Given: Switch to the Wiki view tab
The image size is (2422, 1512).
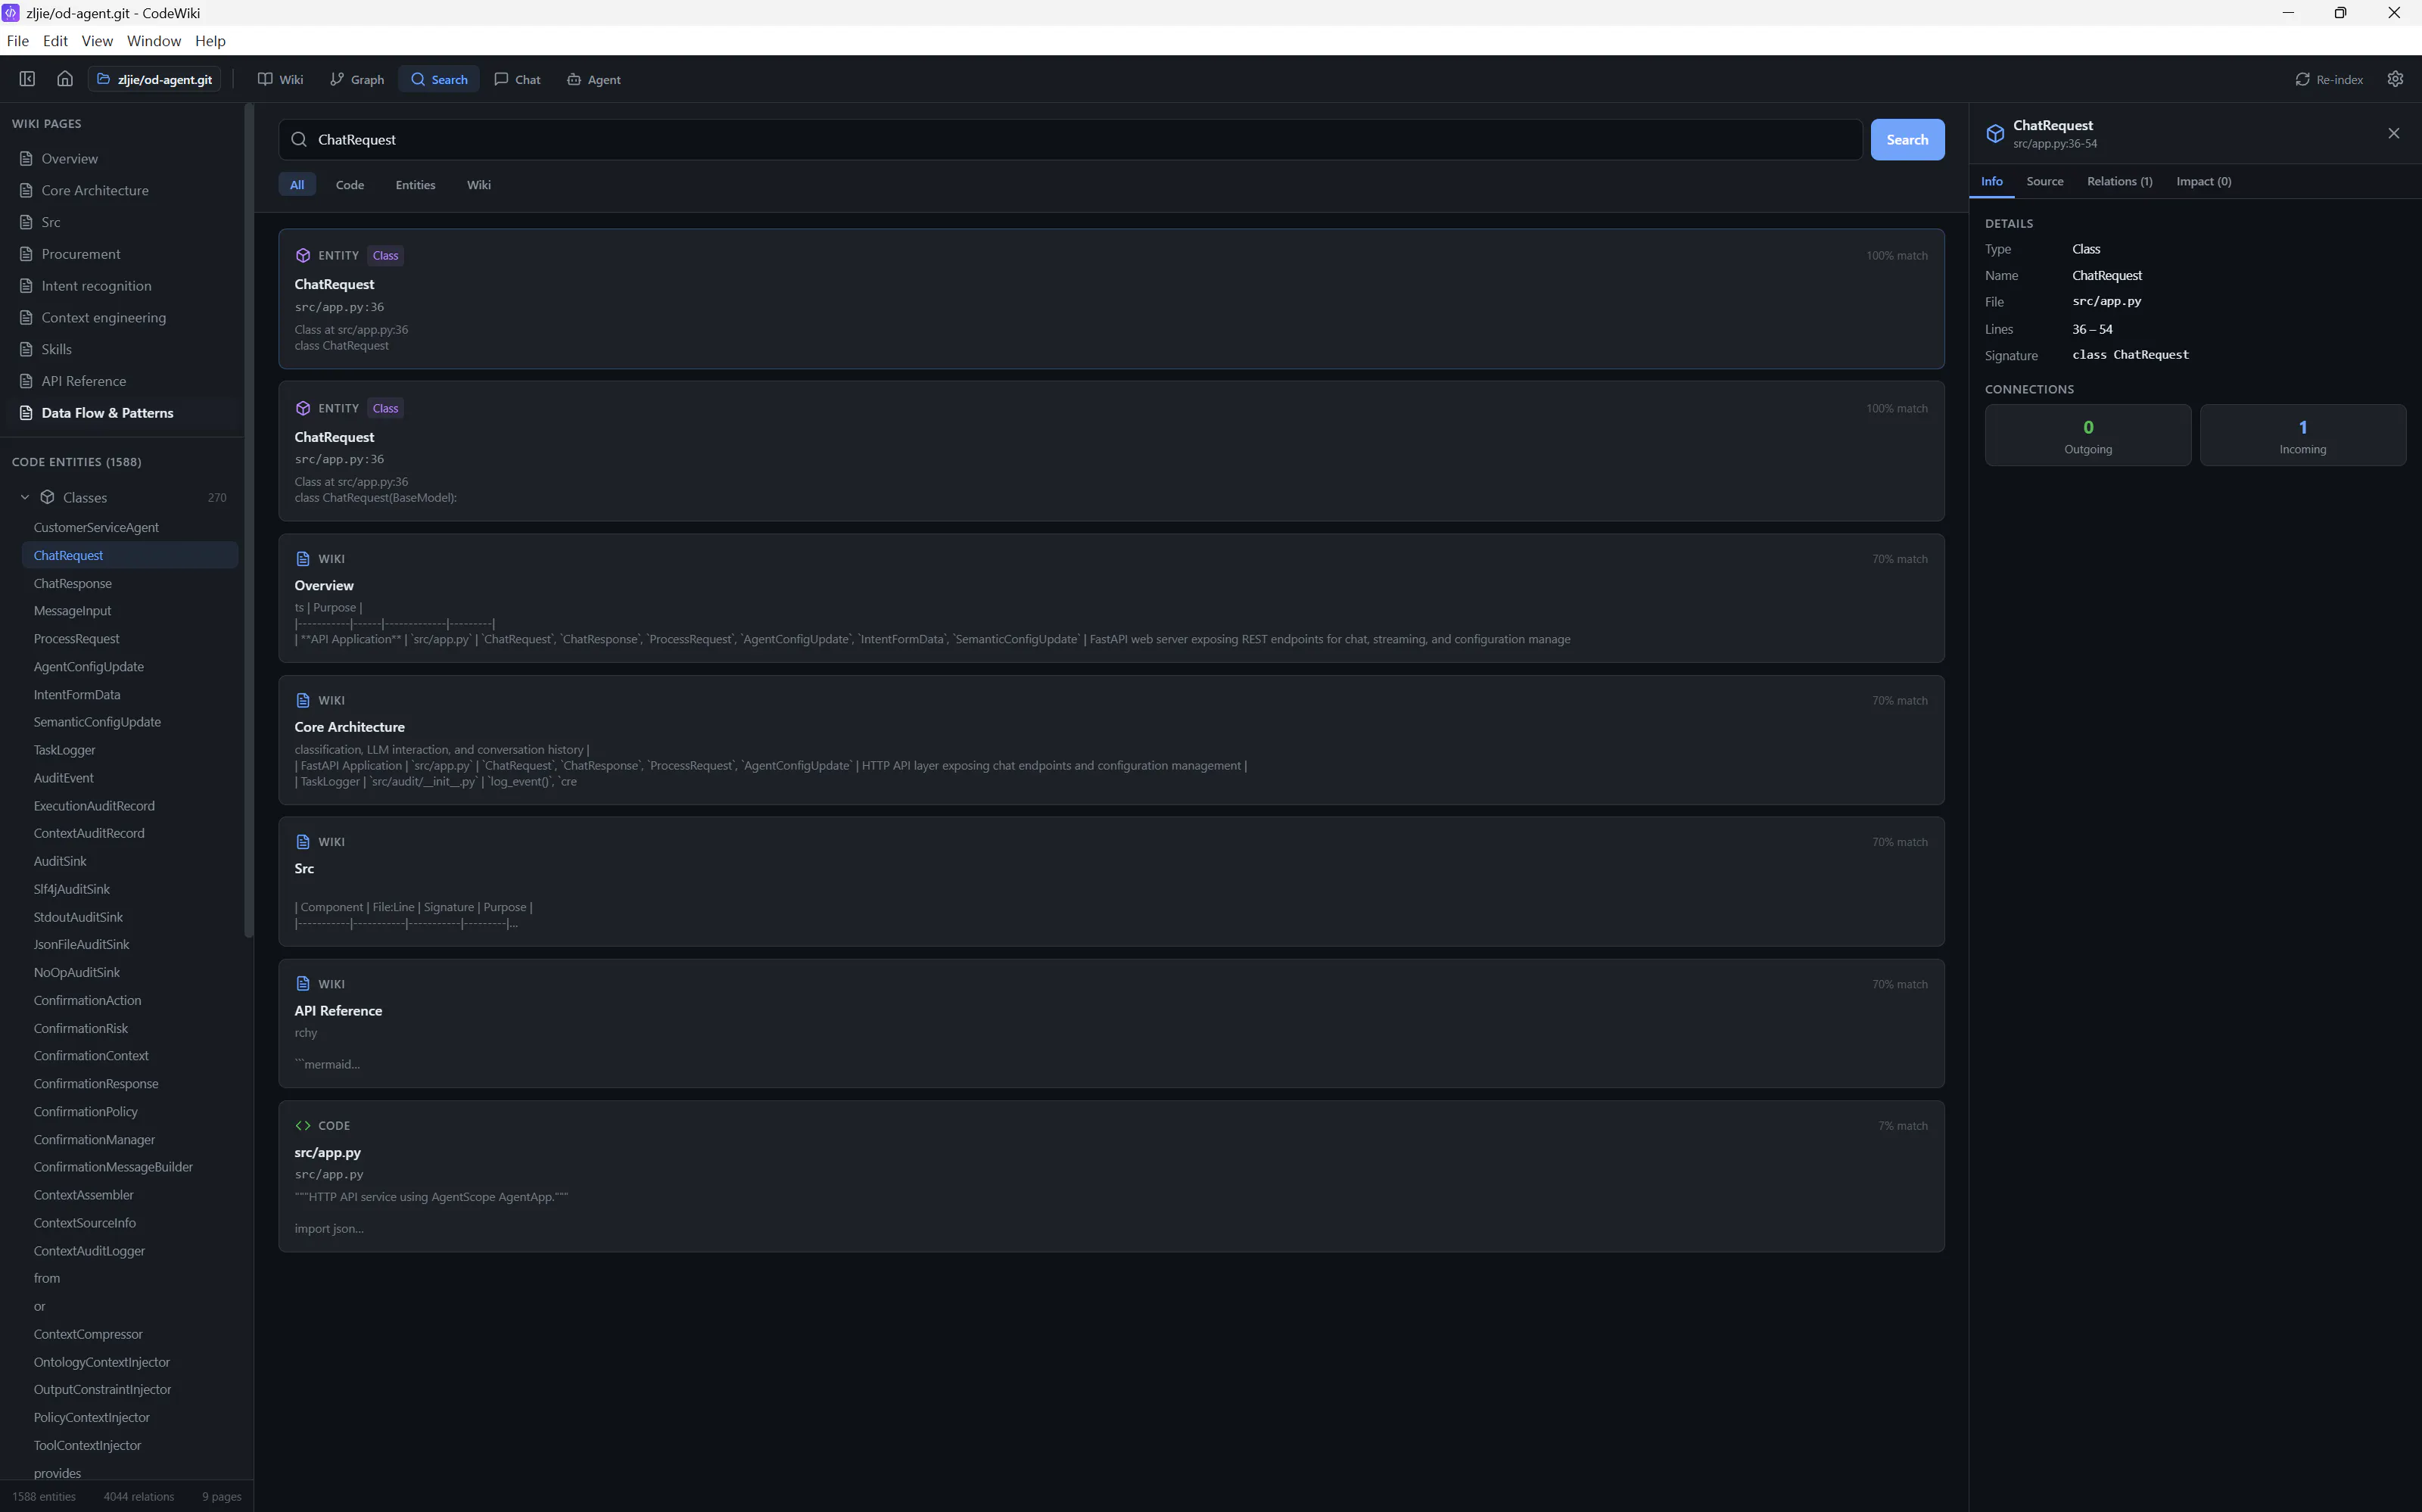Looking at the screenshot, I should click(x=280, y=79).
